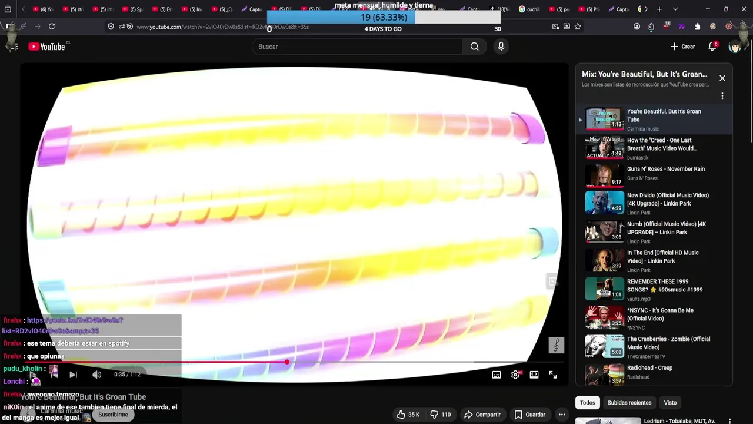
Task: Switch to theater mode
Action: 534,375
